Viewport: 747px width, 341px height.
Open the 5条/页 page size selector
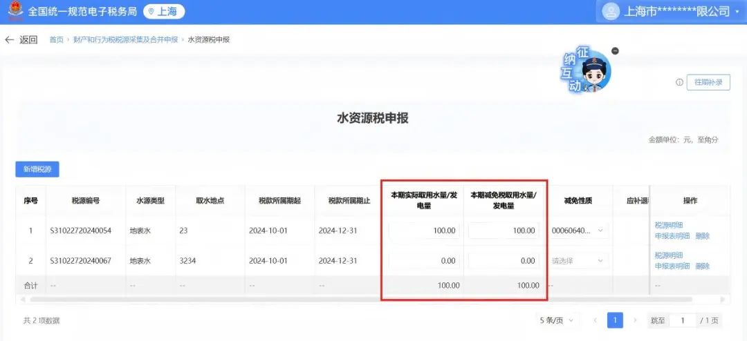click(x=557, y=320)
